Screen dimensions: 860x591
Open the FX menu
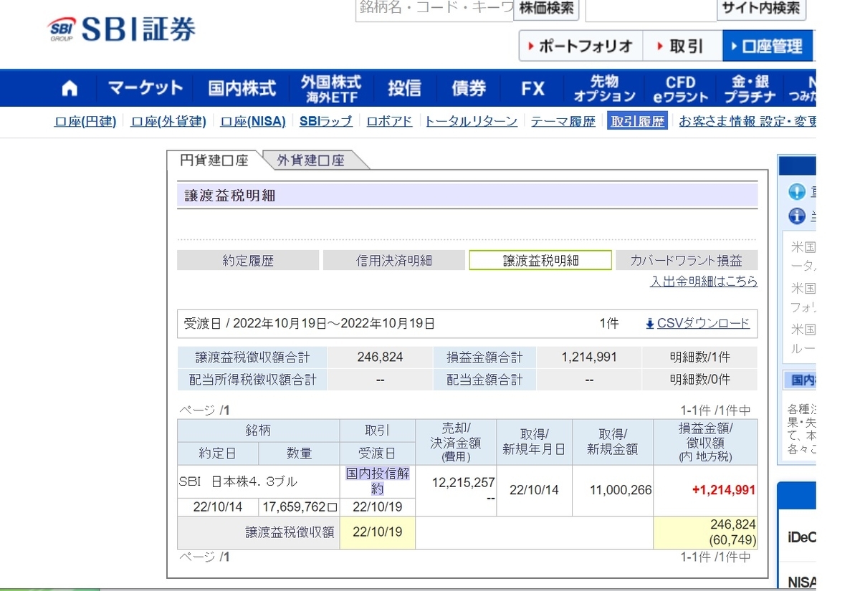click(532, 88)
